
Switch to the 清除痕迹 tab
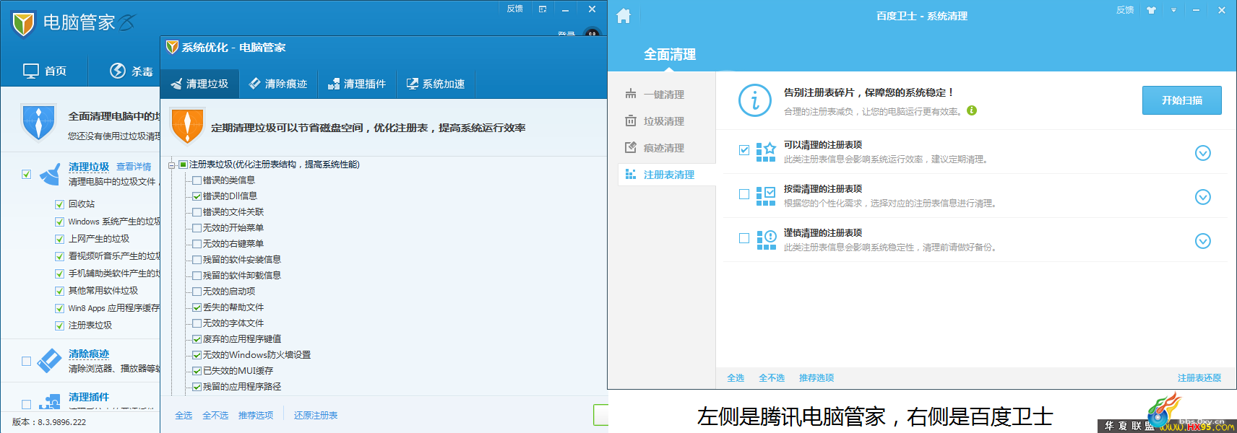point(278,84)
